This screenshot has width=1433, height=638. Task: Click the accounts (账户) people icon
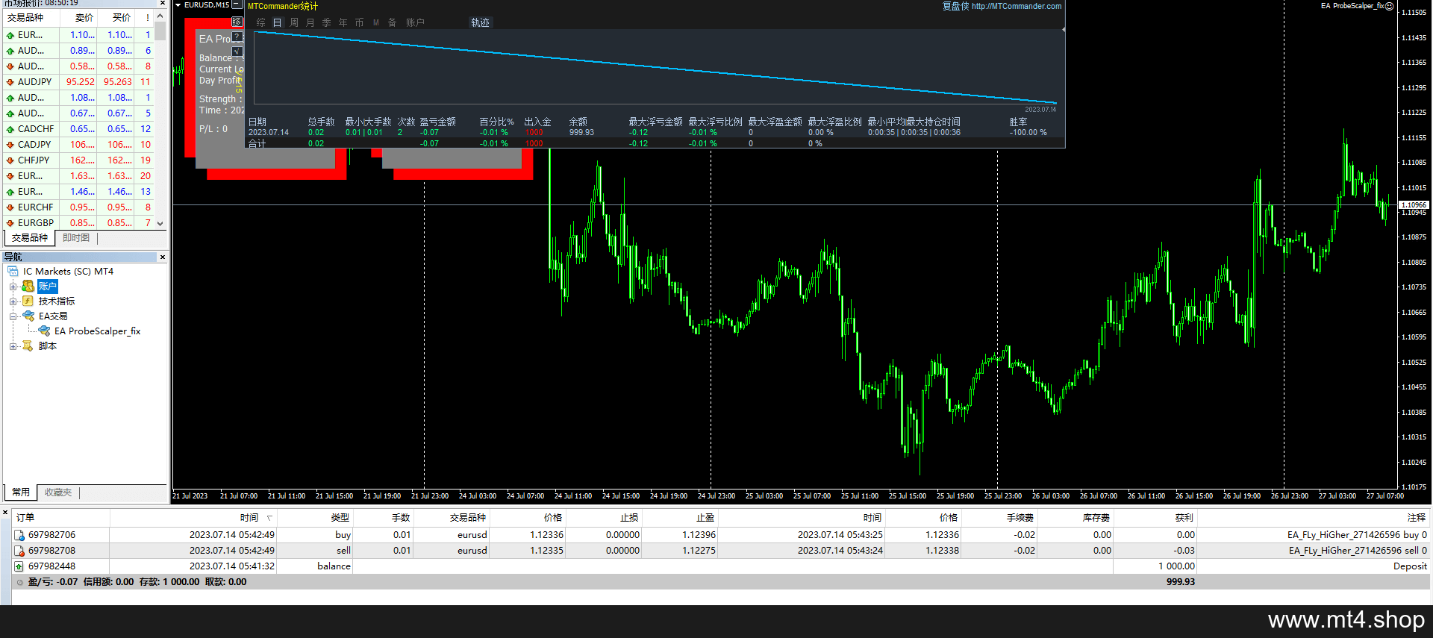click(x=28, y=286)
